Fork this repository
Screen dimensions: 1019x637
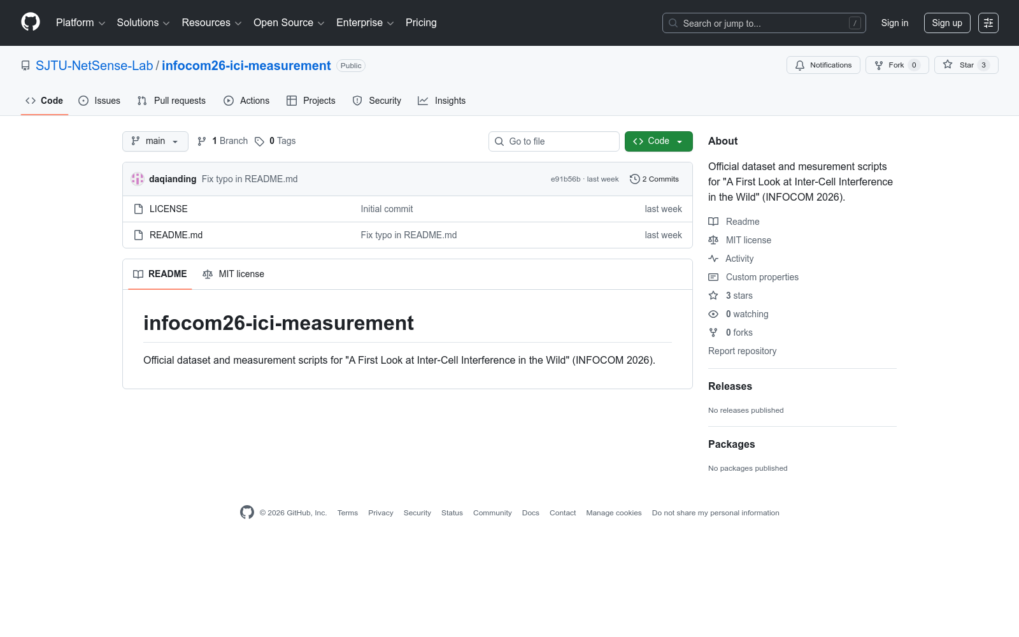897,65
